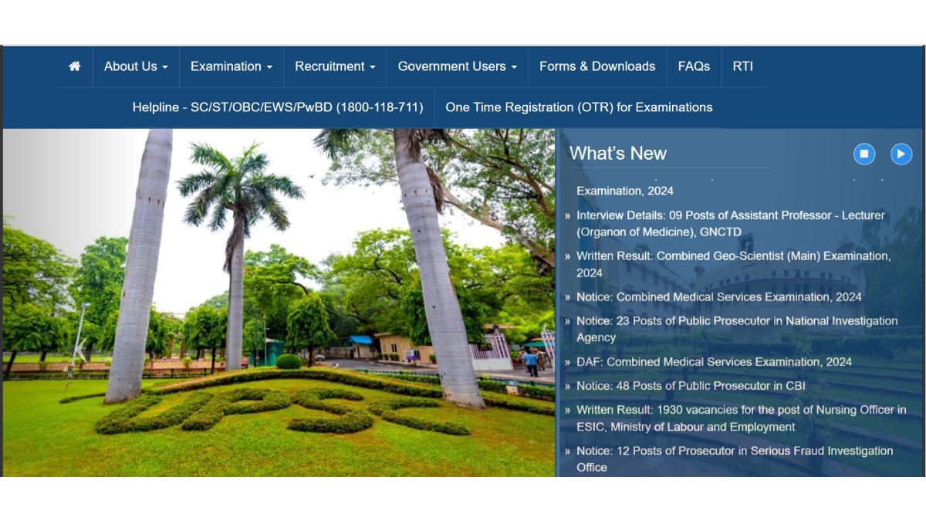Navigate to the RTI section
The height and width of the screenshot is (521, 926).
[x=742, y=66]
